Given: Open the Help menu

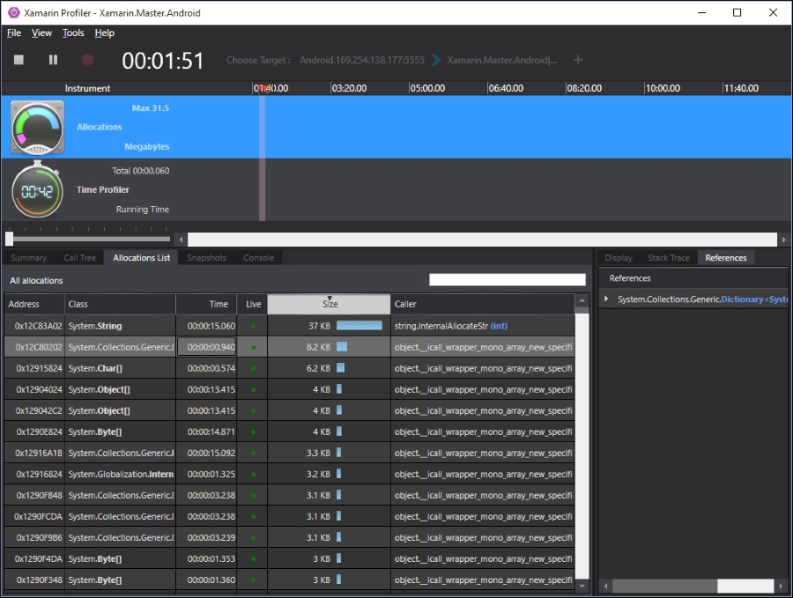Looking at the screenshot, I should pyautogui.click(x=104, y=33).
